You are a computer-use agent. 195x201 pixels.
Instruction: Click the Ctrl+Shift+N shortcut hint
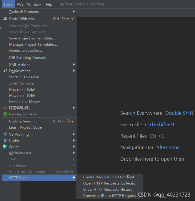point(159,124)
